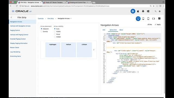The width and height of the screenshot is (174, 98).
Task: Collapse code fold at line 1
Action: (105, 34)
